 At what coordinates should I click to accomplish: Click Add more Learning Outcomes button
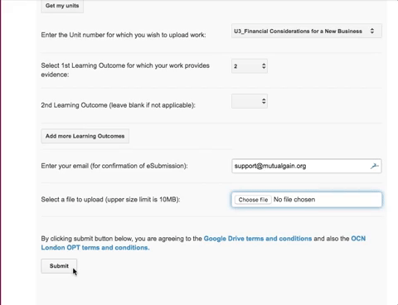(x=85, y=136)
